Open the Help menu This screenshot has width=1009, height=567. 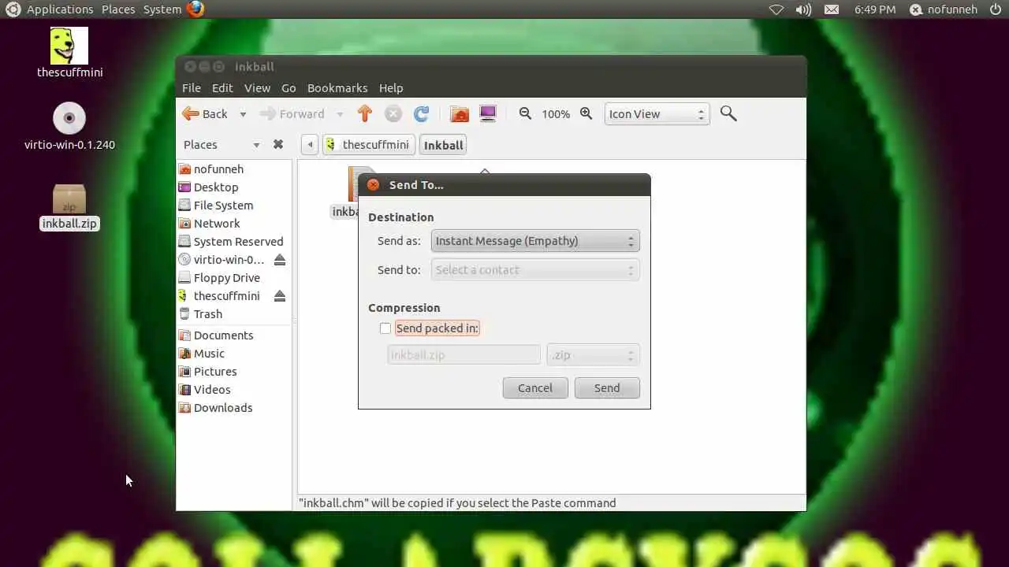(x=391, y=88)
